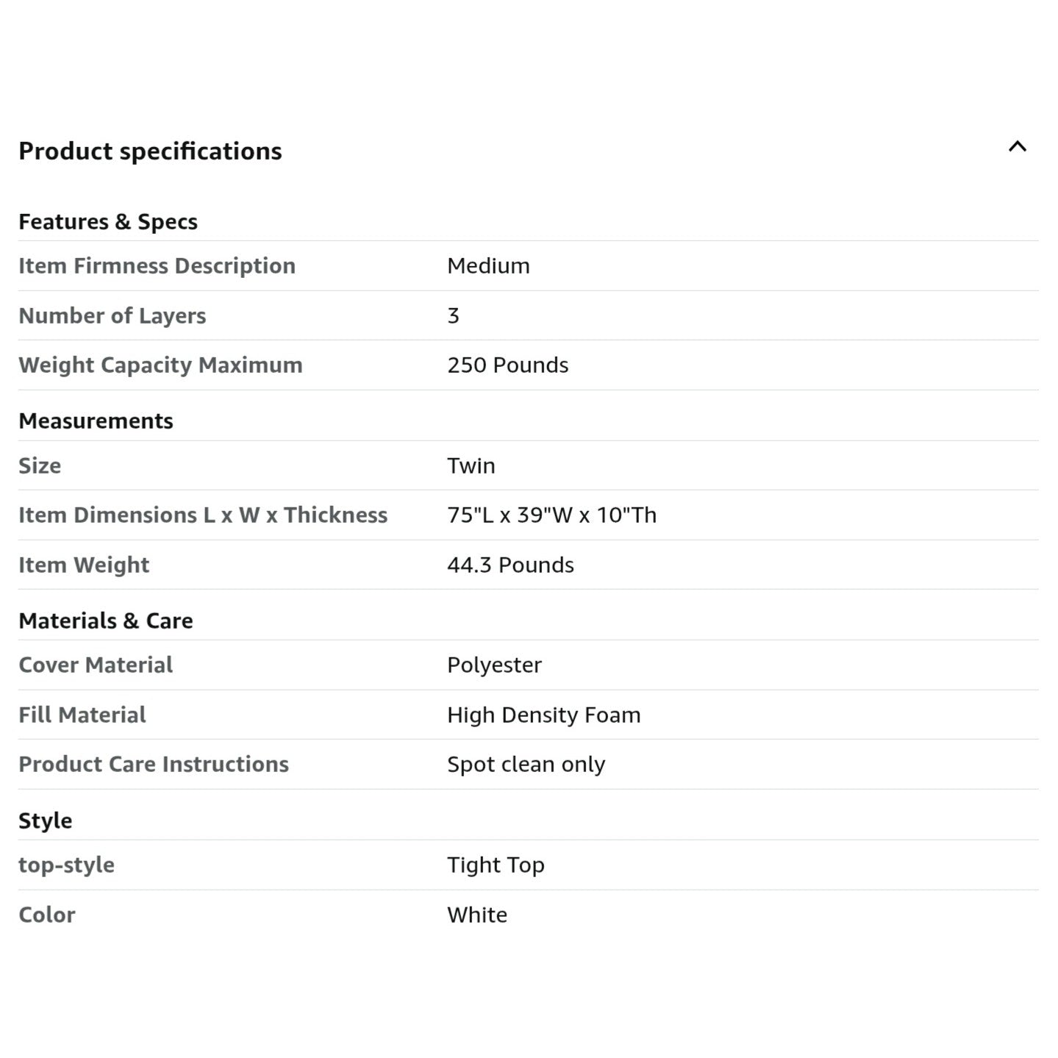
Task: Collapse the Product specifications chevron
Action: [1017, 147]
